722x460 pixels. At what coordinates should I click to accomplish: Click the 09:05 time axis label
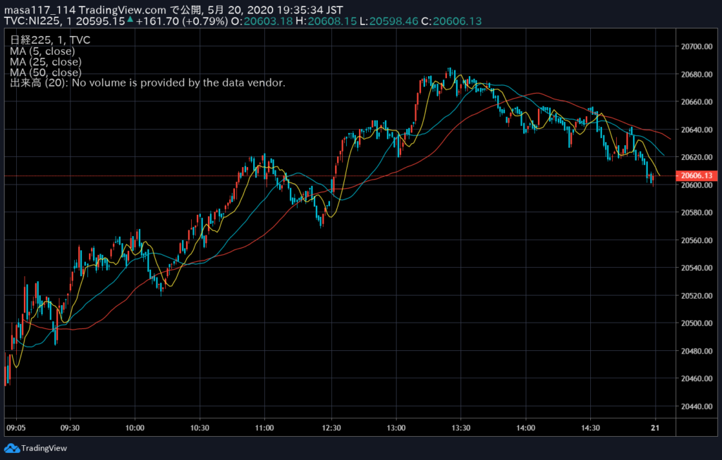(16, 428)
